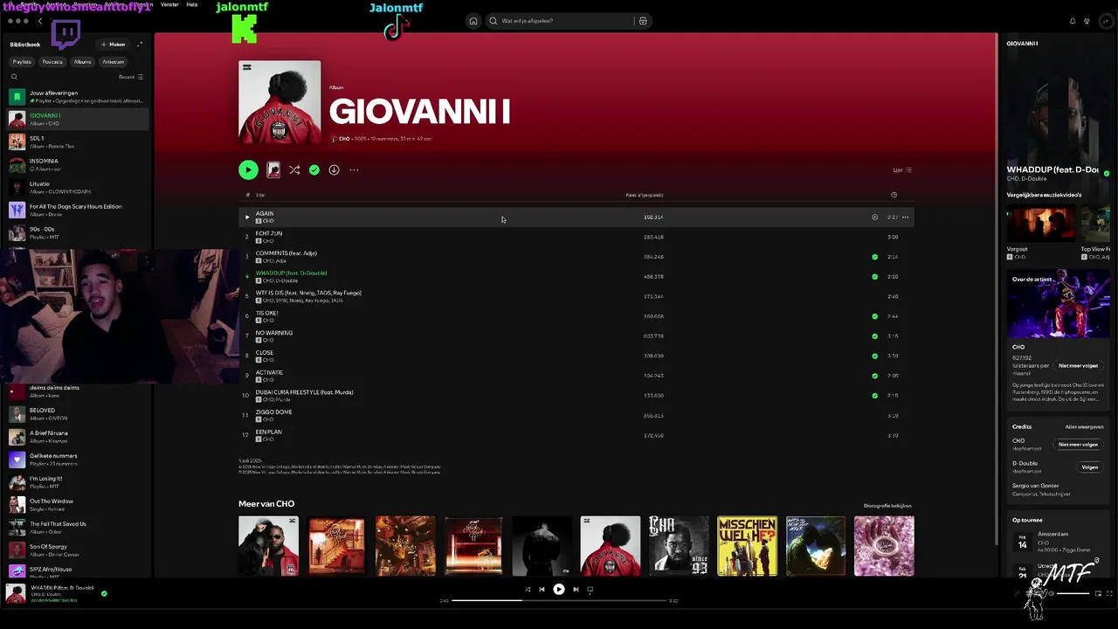This screenshot has height=629, width=1118.
Task: Open the Browse icon in the search bar
Action: pos(643,21)
